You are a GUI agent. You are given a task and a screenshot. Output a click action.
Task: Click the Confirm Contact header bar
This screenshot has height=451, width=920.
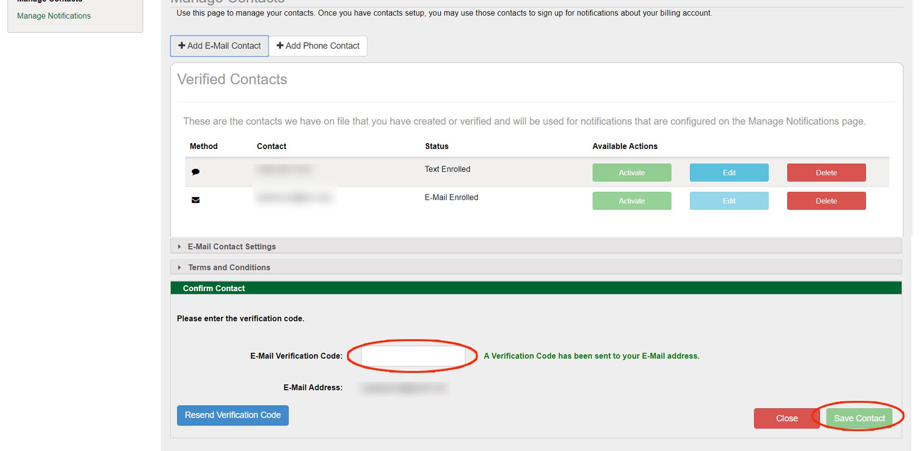536,288
